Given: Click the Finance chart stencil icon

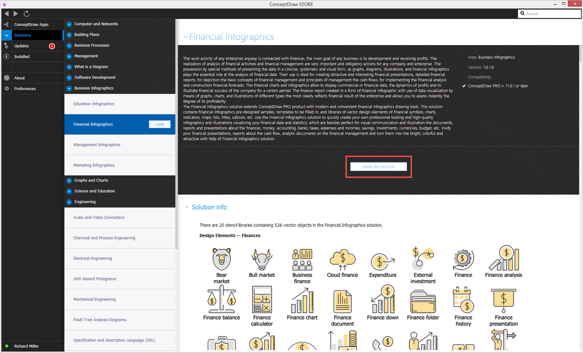Looking at the screenshot, I should tap(302, 300).
